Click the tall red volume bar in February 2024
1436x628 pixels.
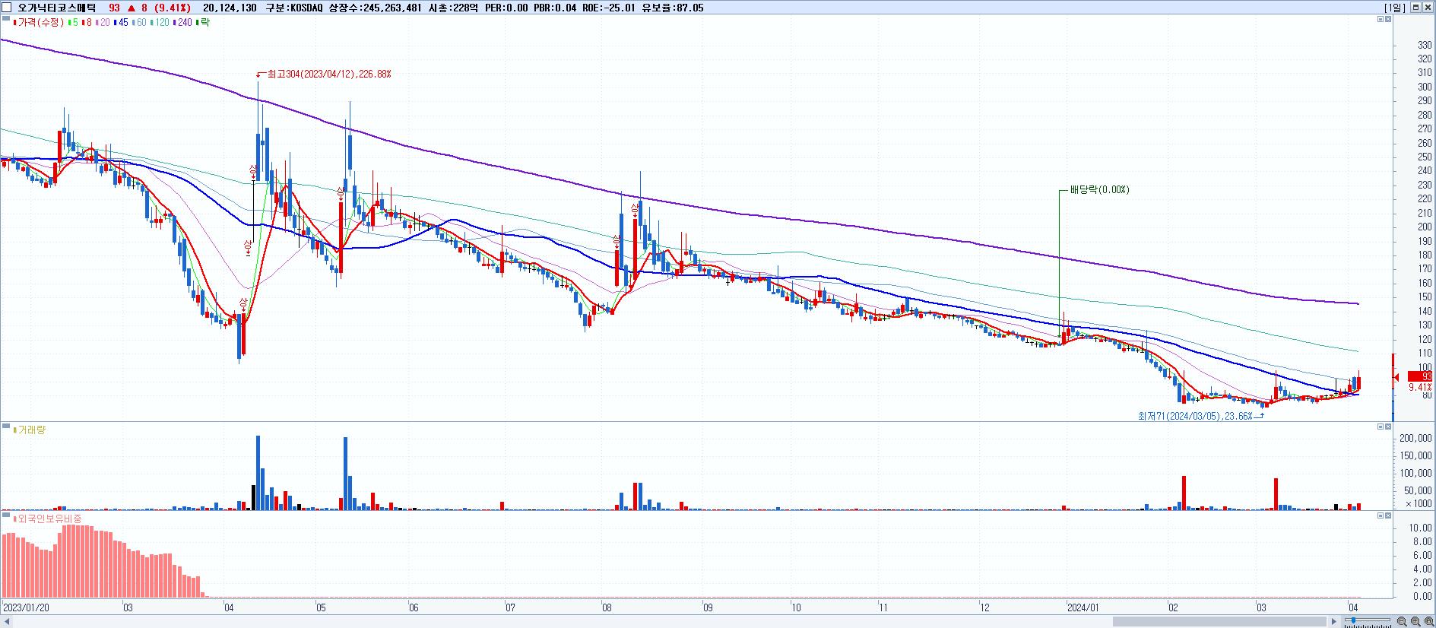(1184, 493)
